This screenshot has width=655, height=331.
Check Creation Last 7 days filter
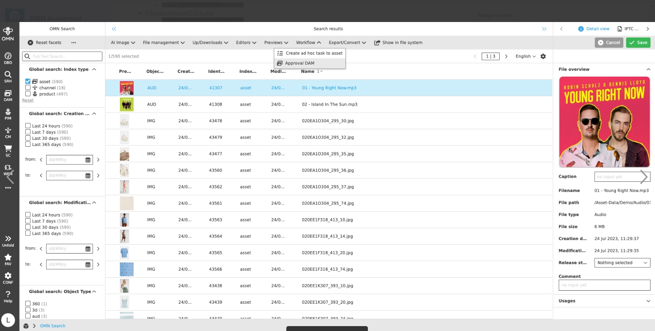pyautogui.click(x=28, y=132)
